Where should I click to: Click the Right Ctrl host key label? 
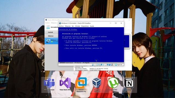point(120,65)
